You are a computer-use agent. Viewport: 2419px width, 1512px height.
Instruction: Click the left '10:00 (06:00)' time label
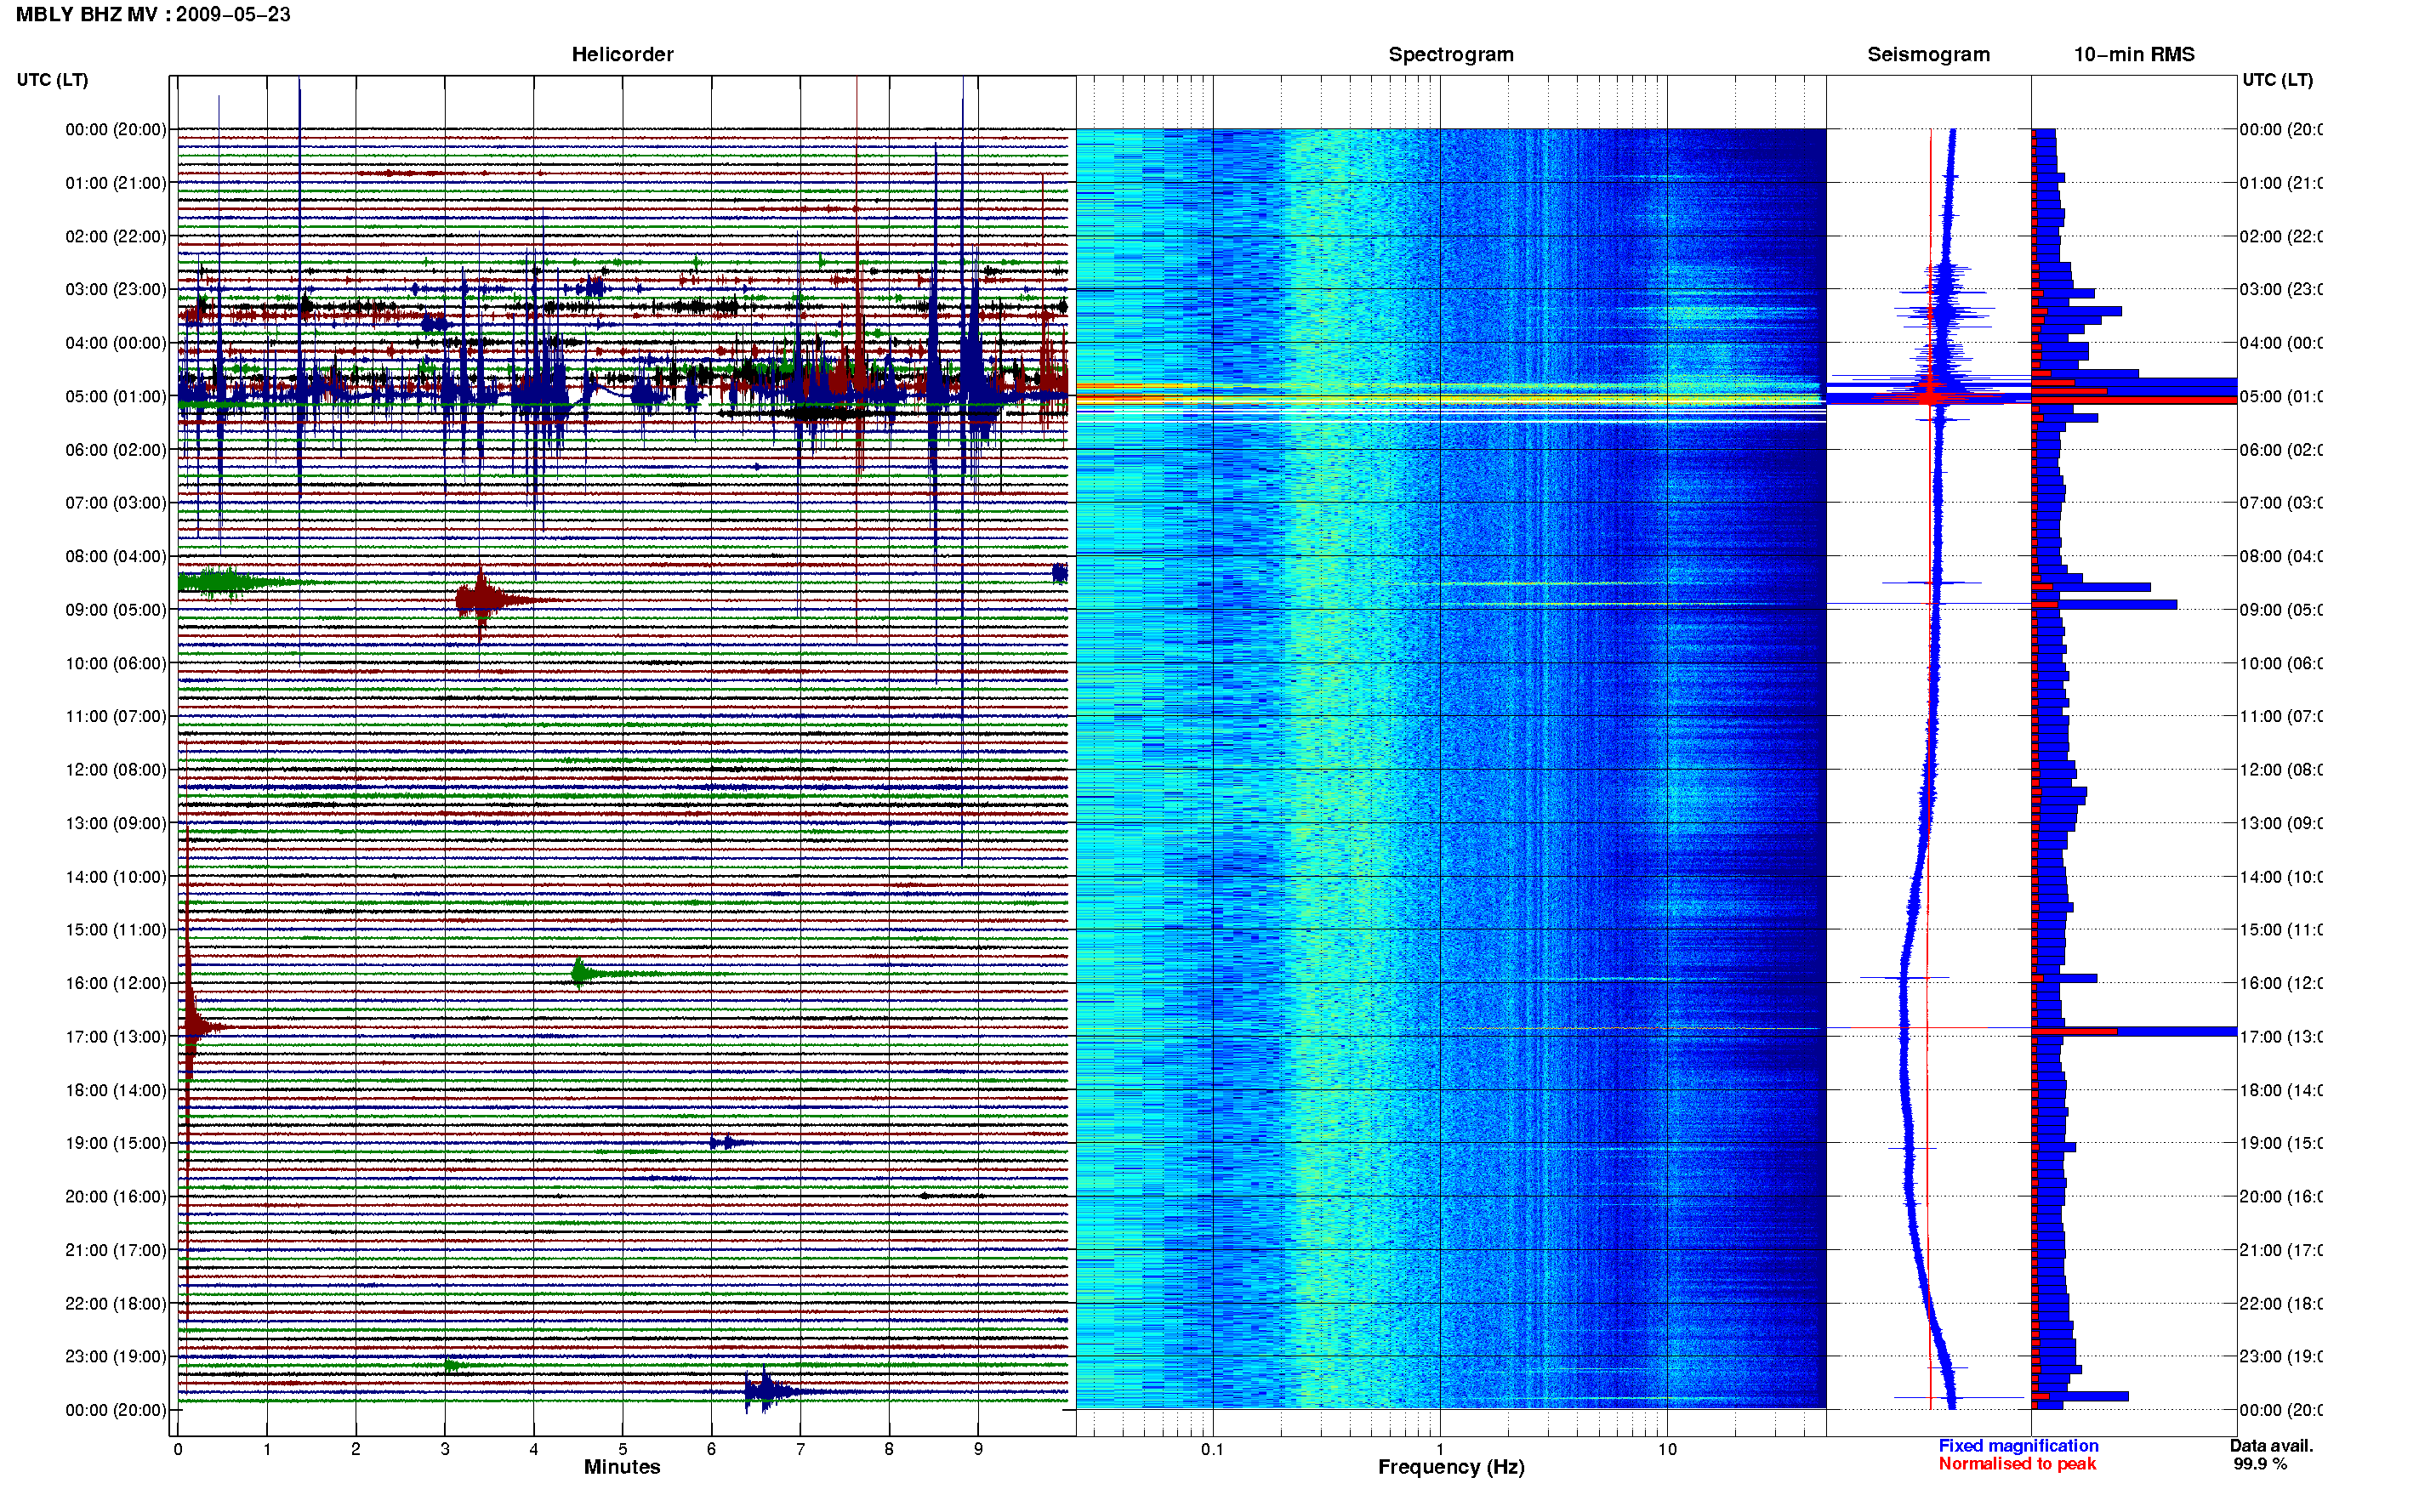(x=116, y=663)
